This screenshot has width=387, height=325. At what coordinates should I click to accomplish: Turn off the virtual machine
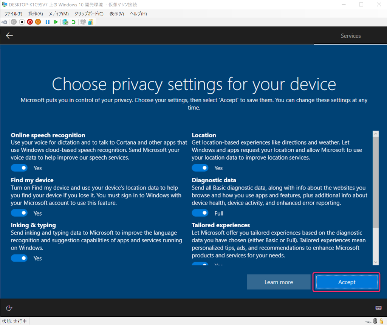coord(22,22)
